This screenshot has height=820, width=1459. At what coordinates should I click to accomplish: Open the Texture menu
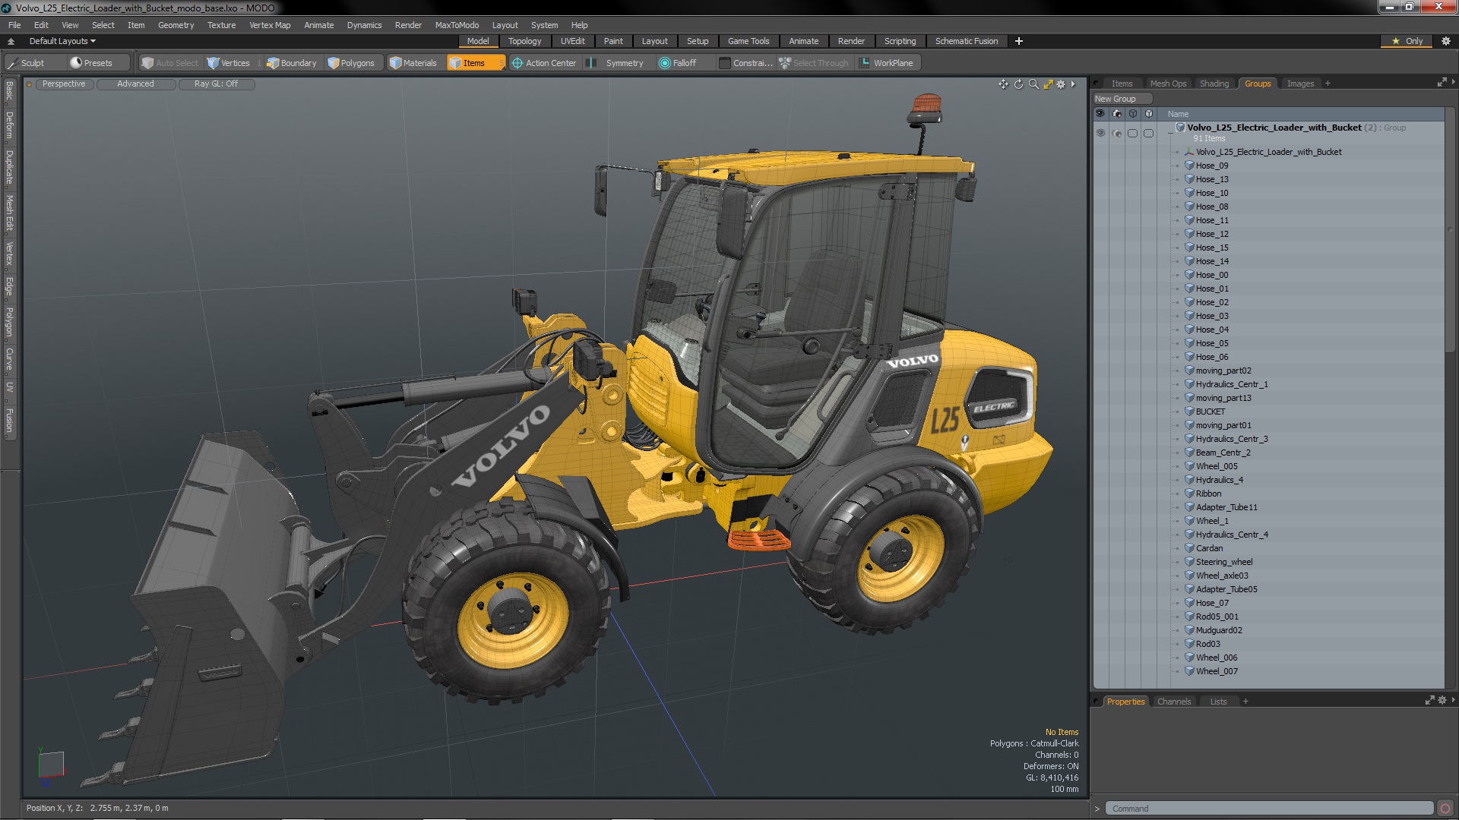click(221, 25)
